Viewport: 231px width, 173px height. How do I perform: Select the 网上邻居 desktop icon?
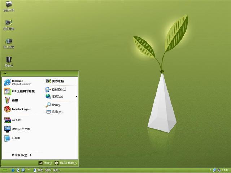[9, 43]
